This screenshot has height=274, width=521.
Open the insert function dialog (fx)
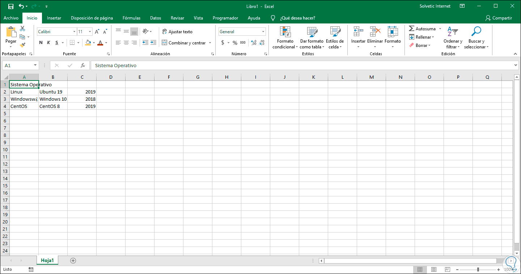click(83, 65)
